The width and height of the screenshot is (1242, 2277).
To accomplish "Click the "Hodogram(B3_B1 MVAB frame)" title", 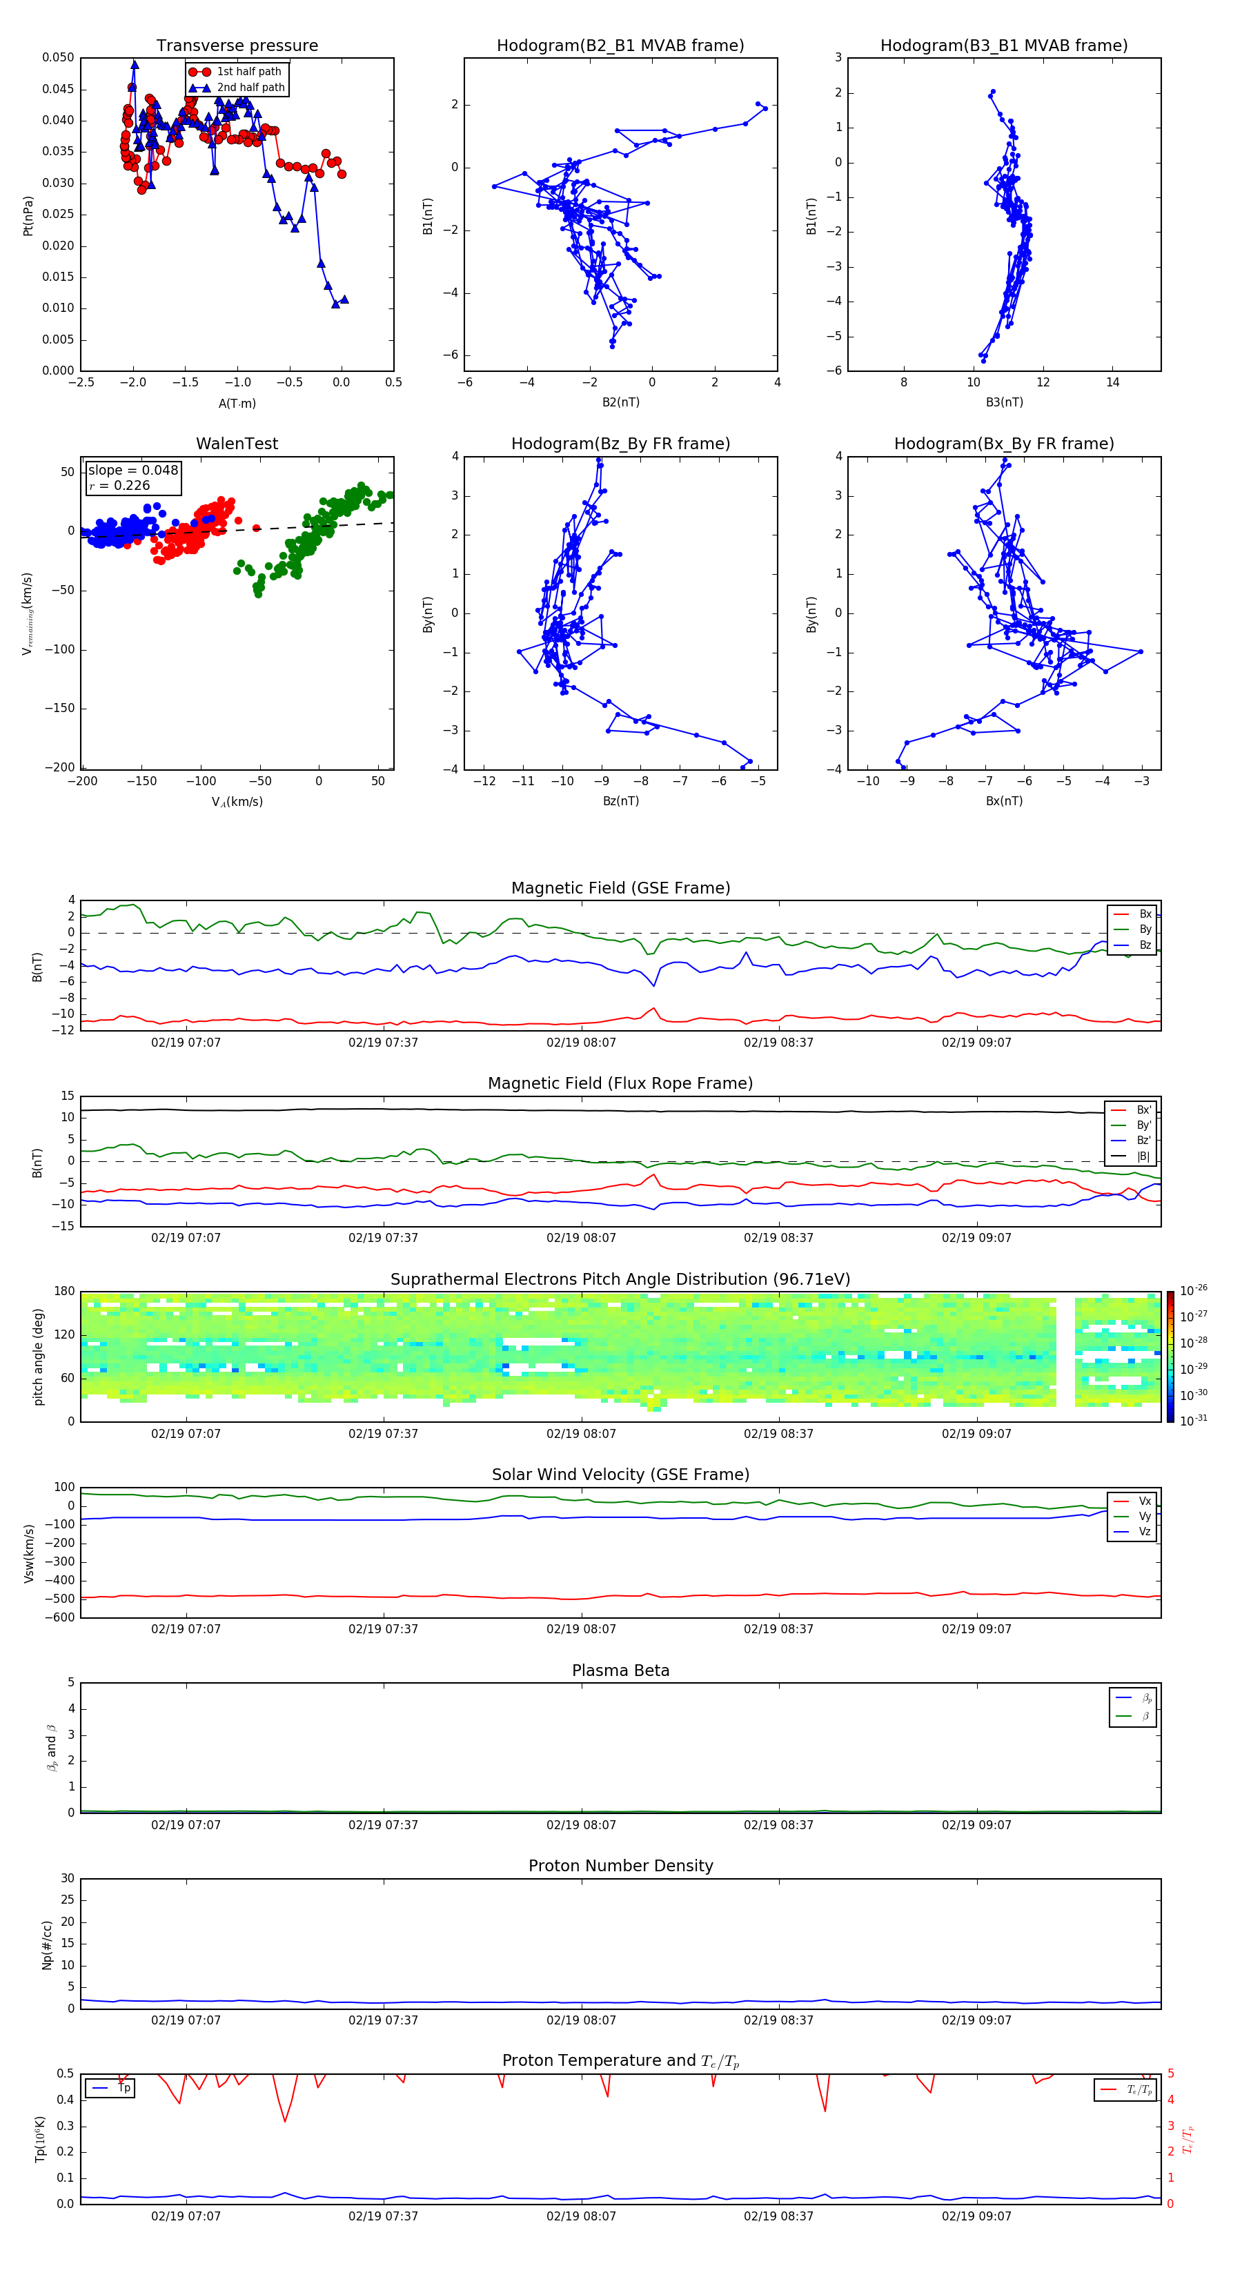I will [x=1004, y=46].
